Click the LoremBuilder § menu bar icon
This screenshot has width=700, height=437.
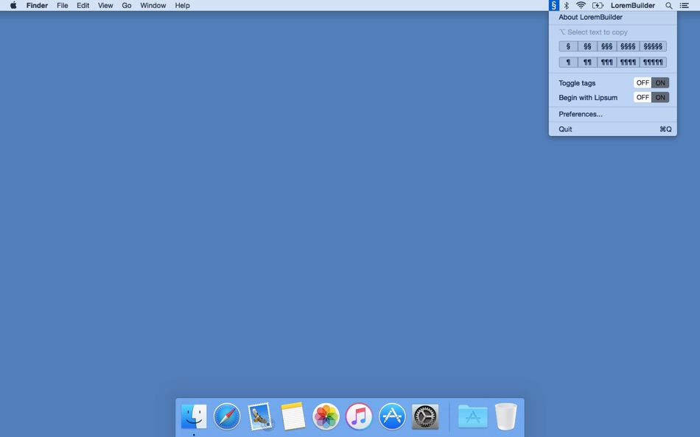554,5
